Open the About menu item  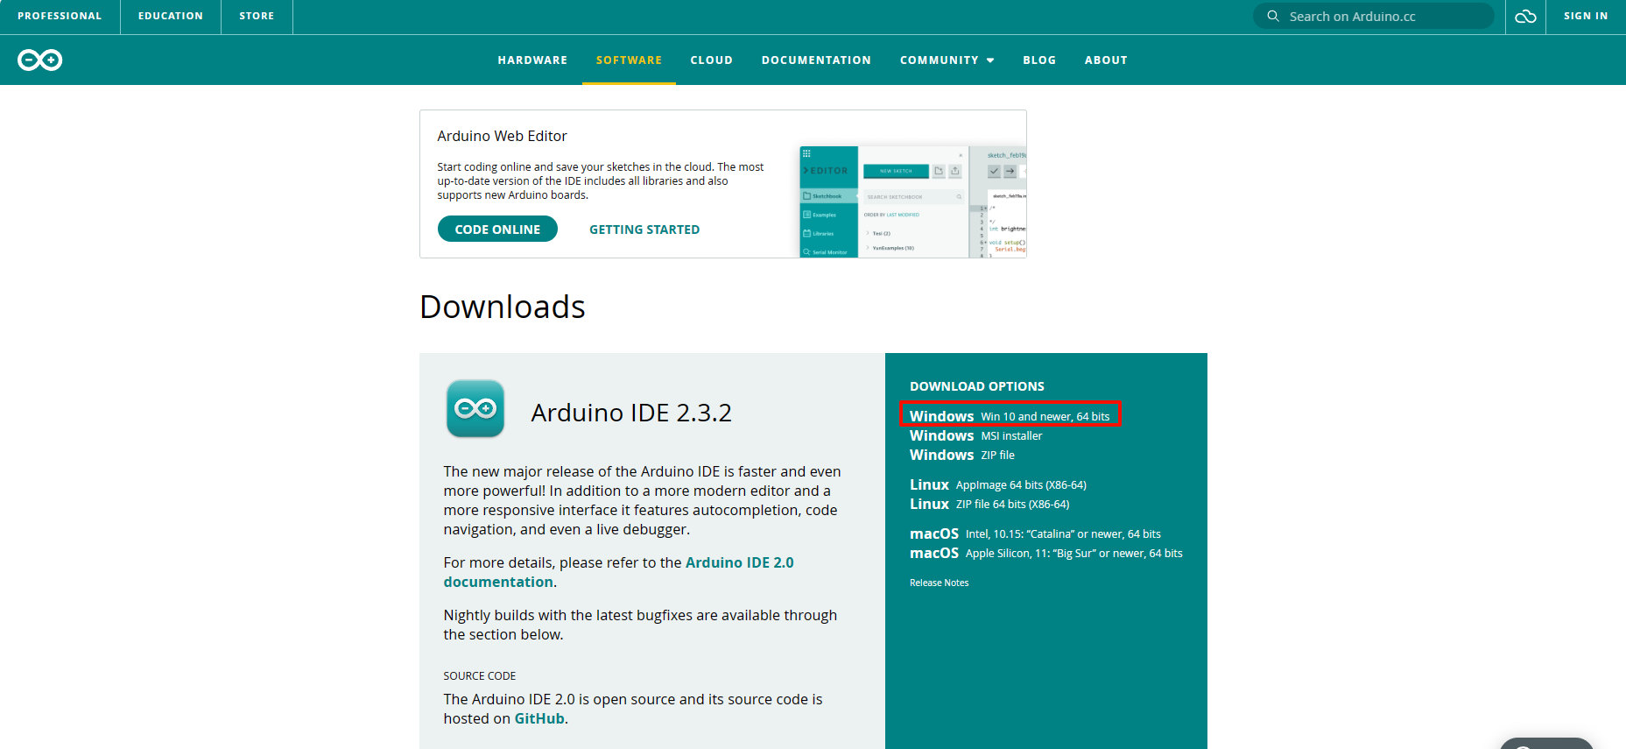(x=1106, y=60)
